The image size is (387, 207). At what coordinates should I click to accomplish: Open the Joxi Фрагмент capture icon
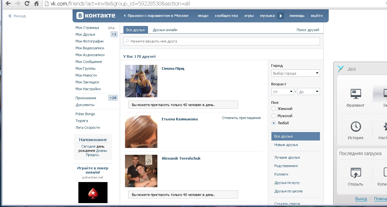pyautogui.click(x=355, y=93)
